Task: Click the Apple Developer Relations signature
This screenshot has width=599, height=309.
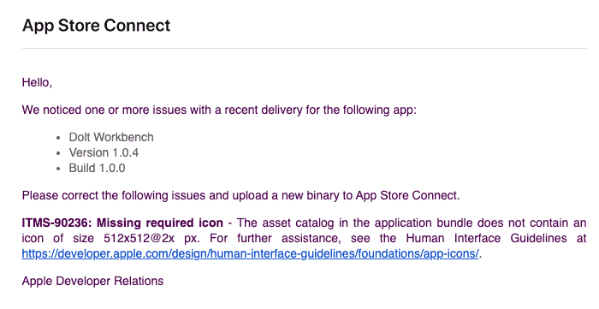Action: pyautogui.click(x=92, y=281)
